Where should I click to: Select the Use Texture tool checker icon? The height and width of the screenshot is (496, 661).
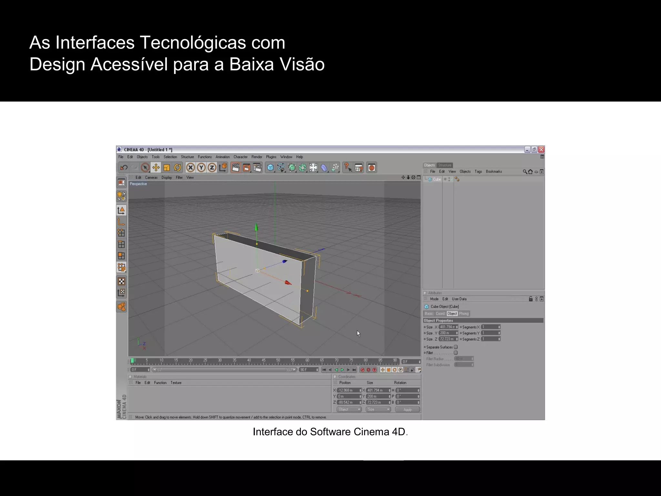pyautogui.click(x=121, y=282)
